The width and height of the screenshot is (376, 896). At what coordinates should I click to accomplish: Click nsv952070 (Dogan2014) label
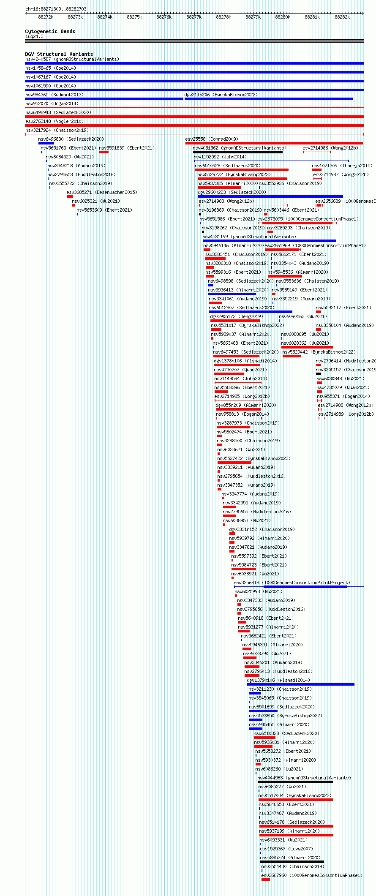click(52, 103)
